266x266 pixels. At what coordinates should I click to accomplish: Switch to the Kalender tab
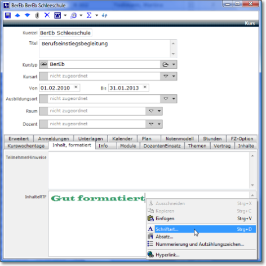[122, 139]
